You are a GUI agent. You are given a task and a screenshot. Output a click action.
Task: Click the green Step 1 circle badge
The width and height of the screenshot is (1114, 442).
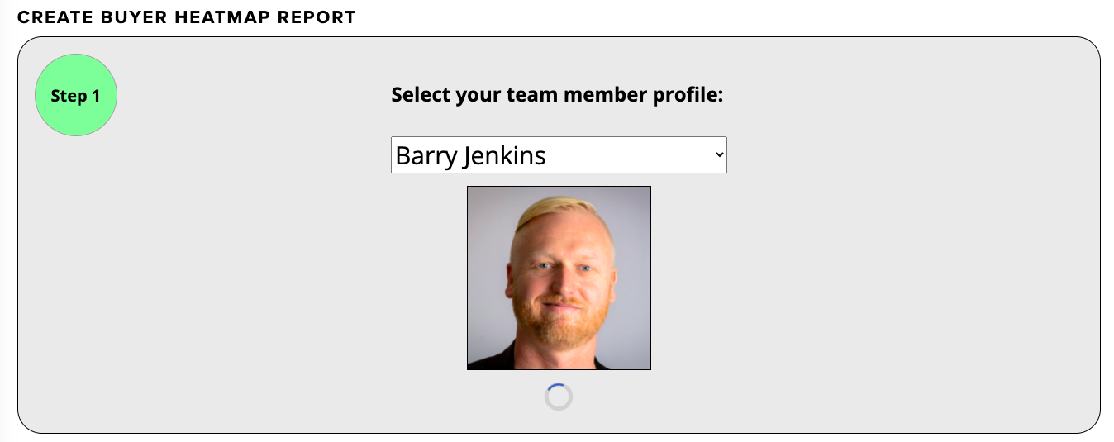tap(75, 95)
